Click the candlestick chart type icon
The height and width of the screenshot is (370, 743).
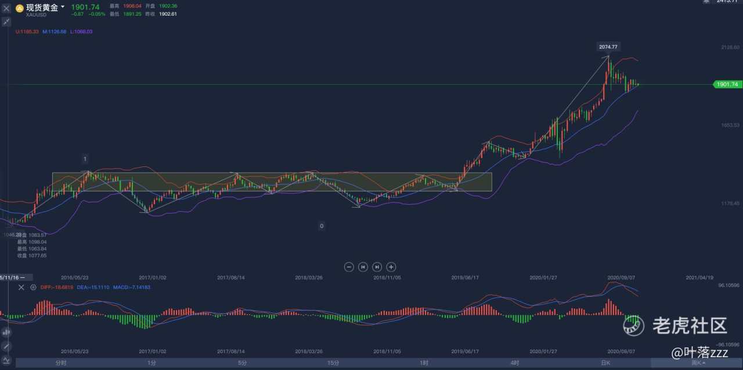tap(6, 332)
